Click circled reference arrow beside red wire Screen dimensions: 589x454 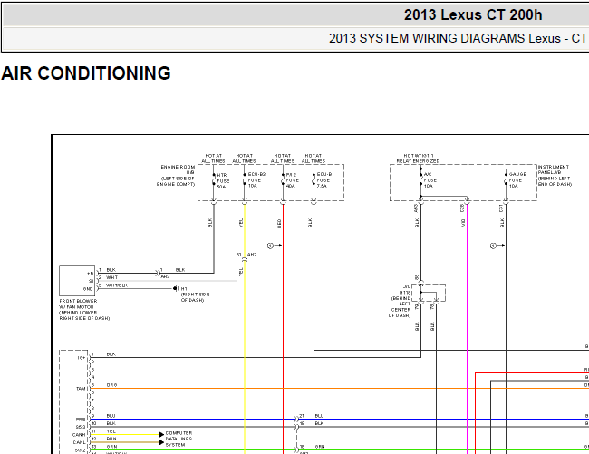275,246
